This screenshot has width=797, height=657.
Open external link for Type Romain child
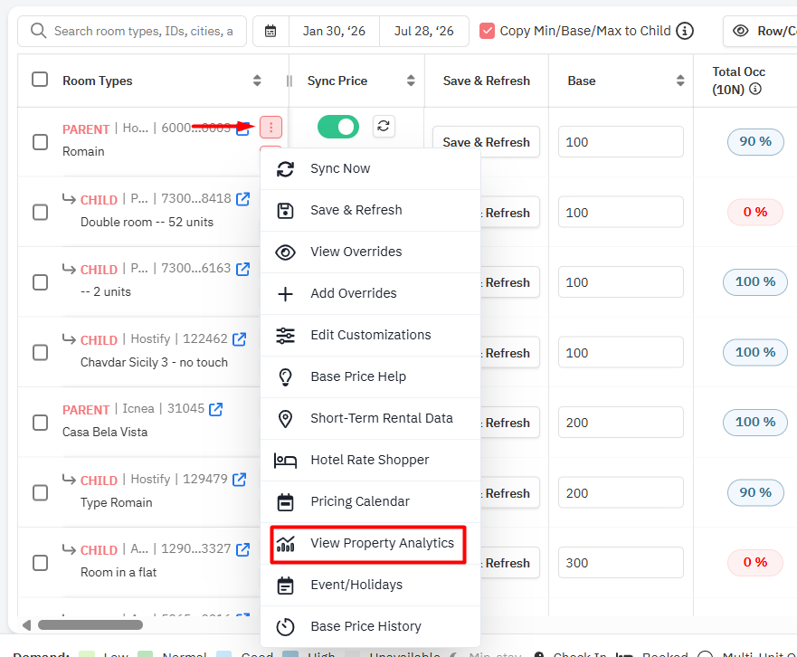click(240, 480)
